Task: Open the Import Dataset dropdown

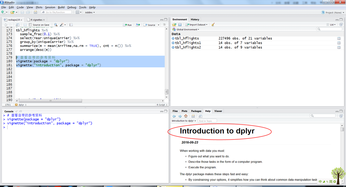Action: tap(196, 25)
